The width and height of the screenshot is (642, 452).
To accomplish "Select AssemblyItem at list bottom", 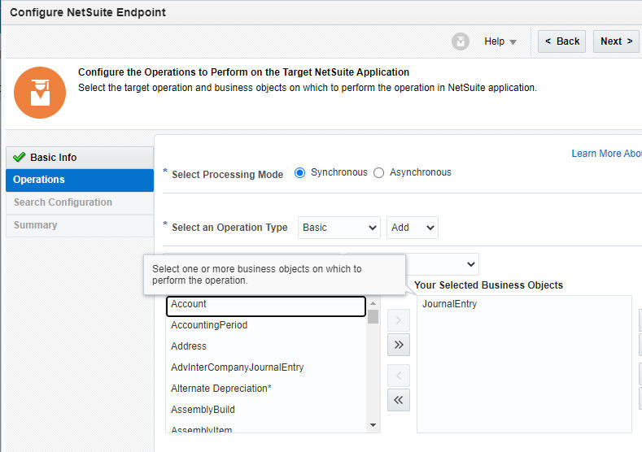I will pos(266,428).
